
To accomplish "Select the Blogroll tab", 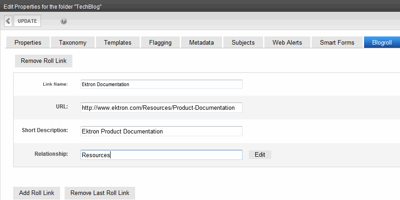I will coord(382,42).
